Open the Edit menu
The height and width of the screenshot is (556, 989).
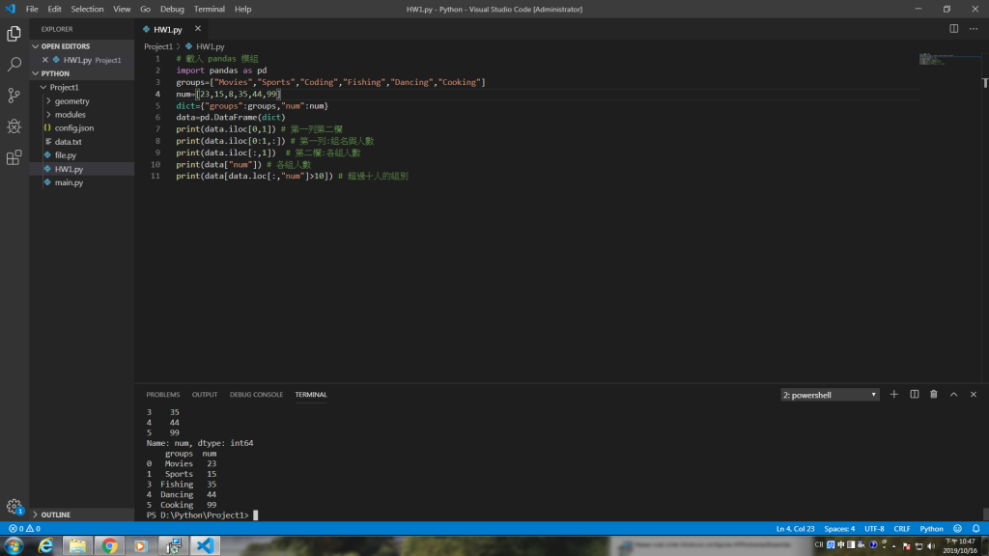(x=54, y=9)
